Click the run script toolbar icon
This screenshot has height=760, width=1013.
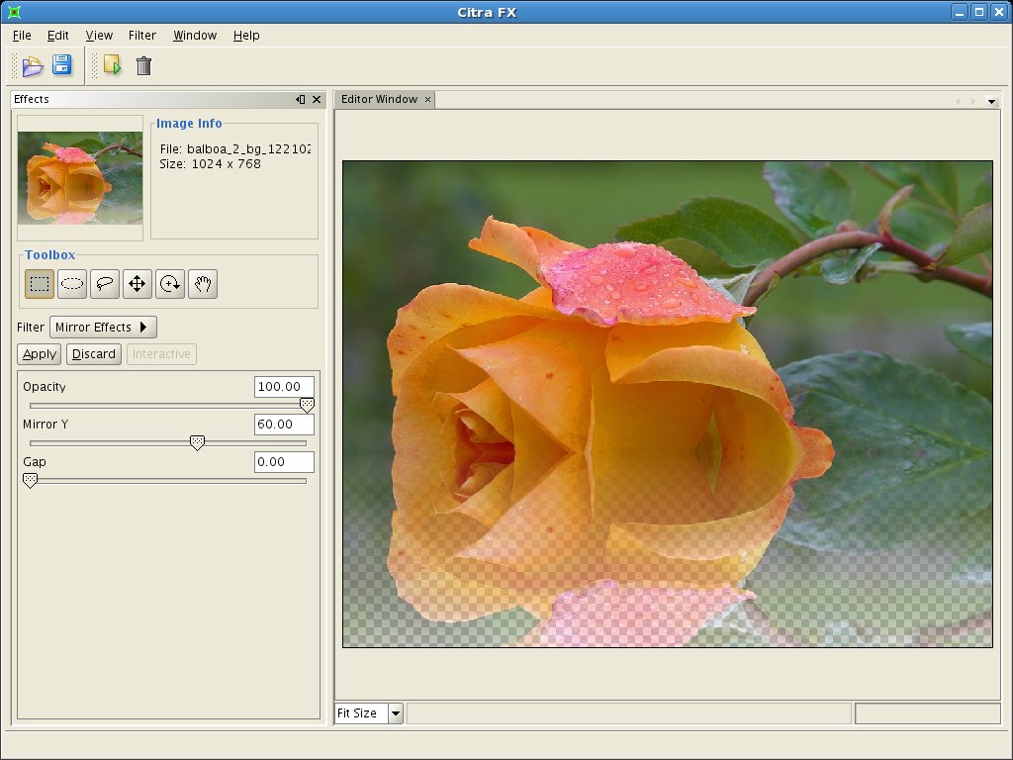coord(112,66)
